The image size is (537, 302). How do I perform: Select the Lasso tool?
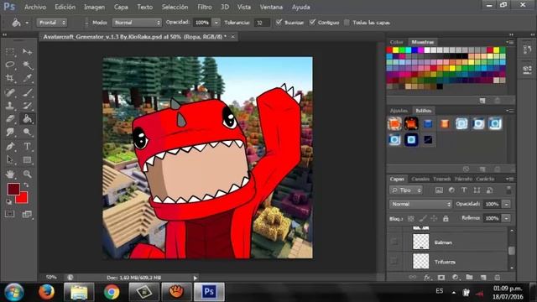[10, 65]
